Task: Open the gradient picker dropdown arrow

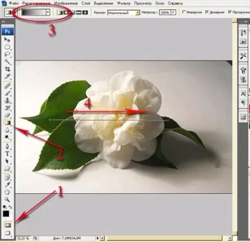Action: [48, 12]
